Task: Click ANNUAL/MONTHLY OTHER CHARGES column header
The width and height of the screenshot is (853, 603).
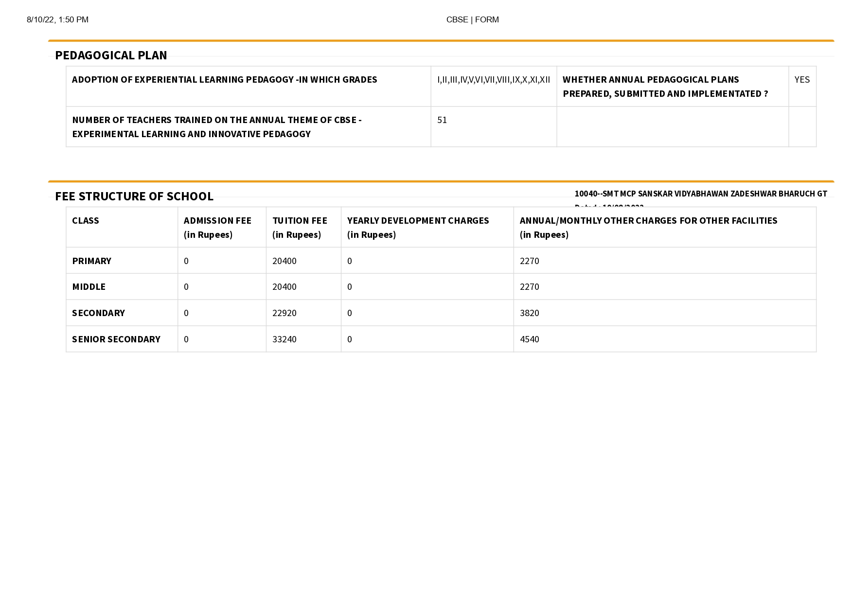Action: 648,228
